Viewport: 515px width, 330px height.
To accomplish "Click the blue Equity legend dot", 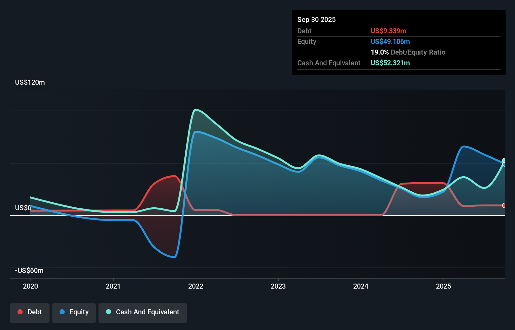I will [x=62, y=312].
